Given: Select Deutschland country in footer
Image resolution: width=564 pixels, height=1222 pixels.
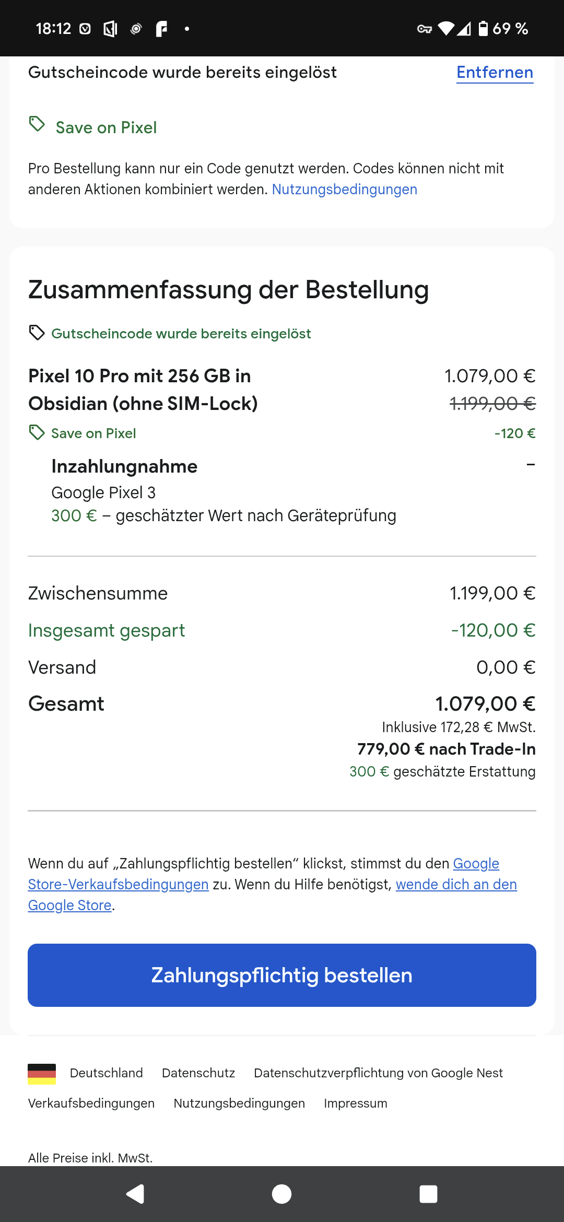Looking at the screenshot, I should (x=106, y=1073).
